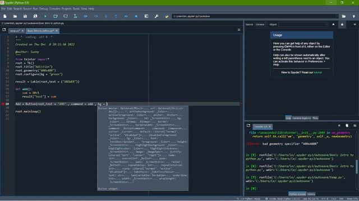This screenshot has height=201, width=359.
Task: Open the Consoles menu
Action: [x=54, y=9]
